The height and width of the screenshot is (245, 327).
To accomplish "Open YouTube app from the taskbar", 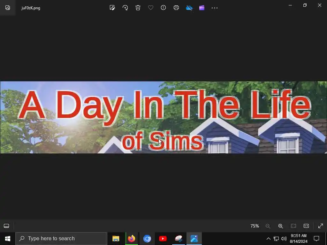I will pos(163,239).
